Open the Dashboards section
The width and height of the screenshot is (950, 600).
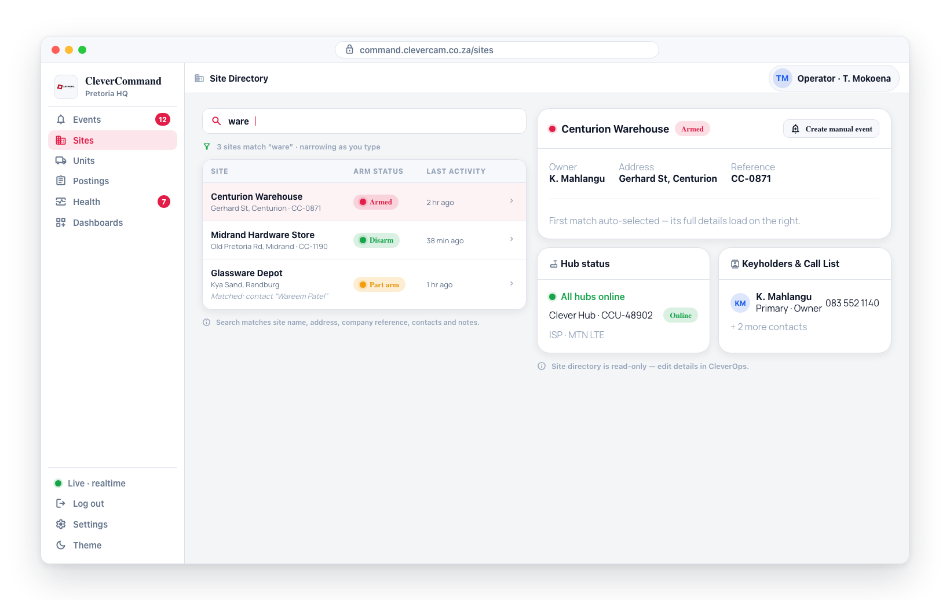point(113,222)
